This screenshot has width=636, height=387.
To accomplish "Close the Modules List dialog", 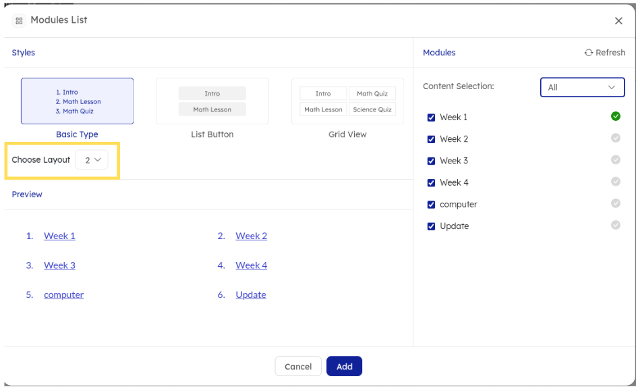I will pos(618,21).
